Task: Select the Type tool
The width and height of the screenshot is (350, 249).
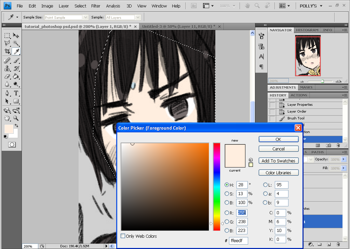Action: point(16,93)
